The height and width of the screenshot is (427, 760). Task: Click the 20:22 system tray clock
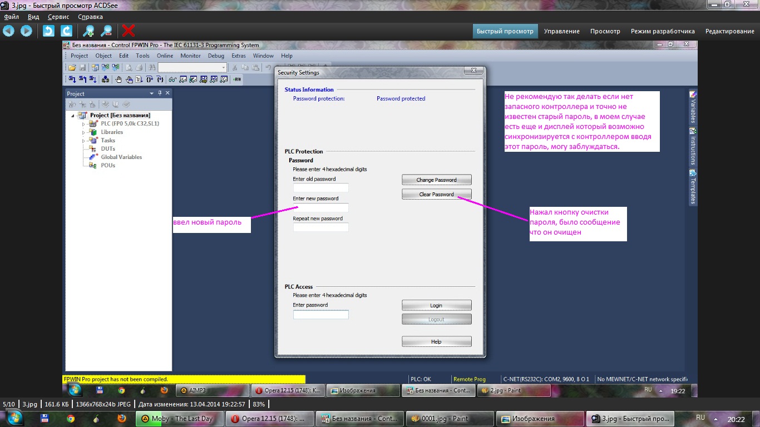736,420
